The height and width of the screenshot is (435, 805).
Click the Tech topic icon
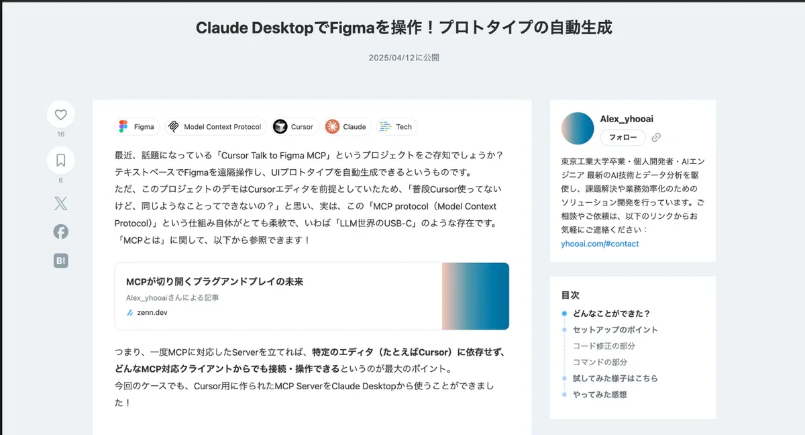pyautogui.click(x=385, y=127)
